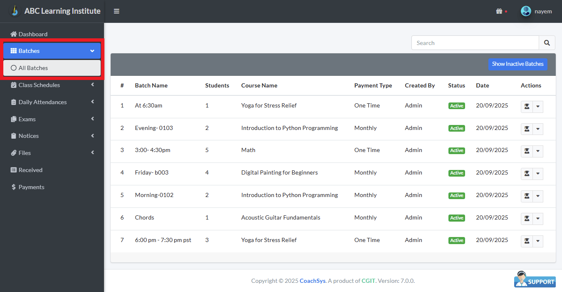Open actions dropdown for Evening- 0103 batch
562x292 pixels.
538,129
